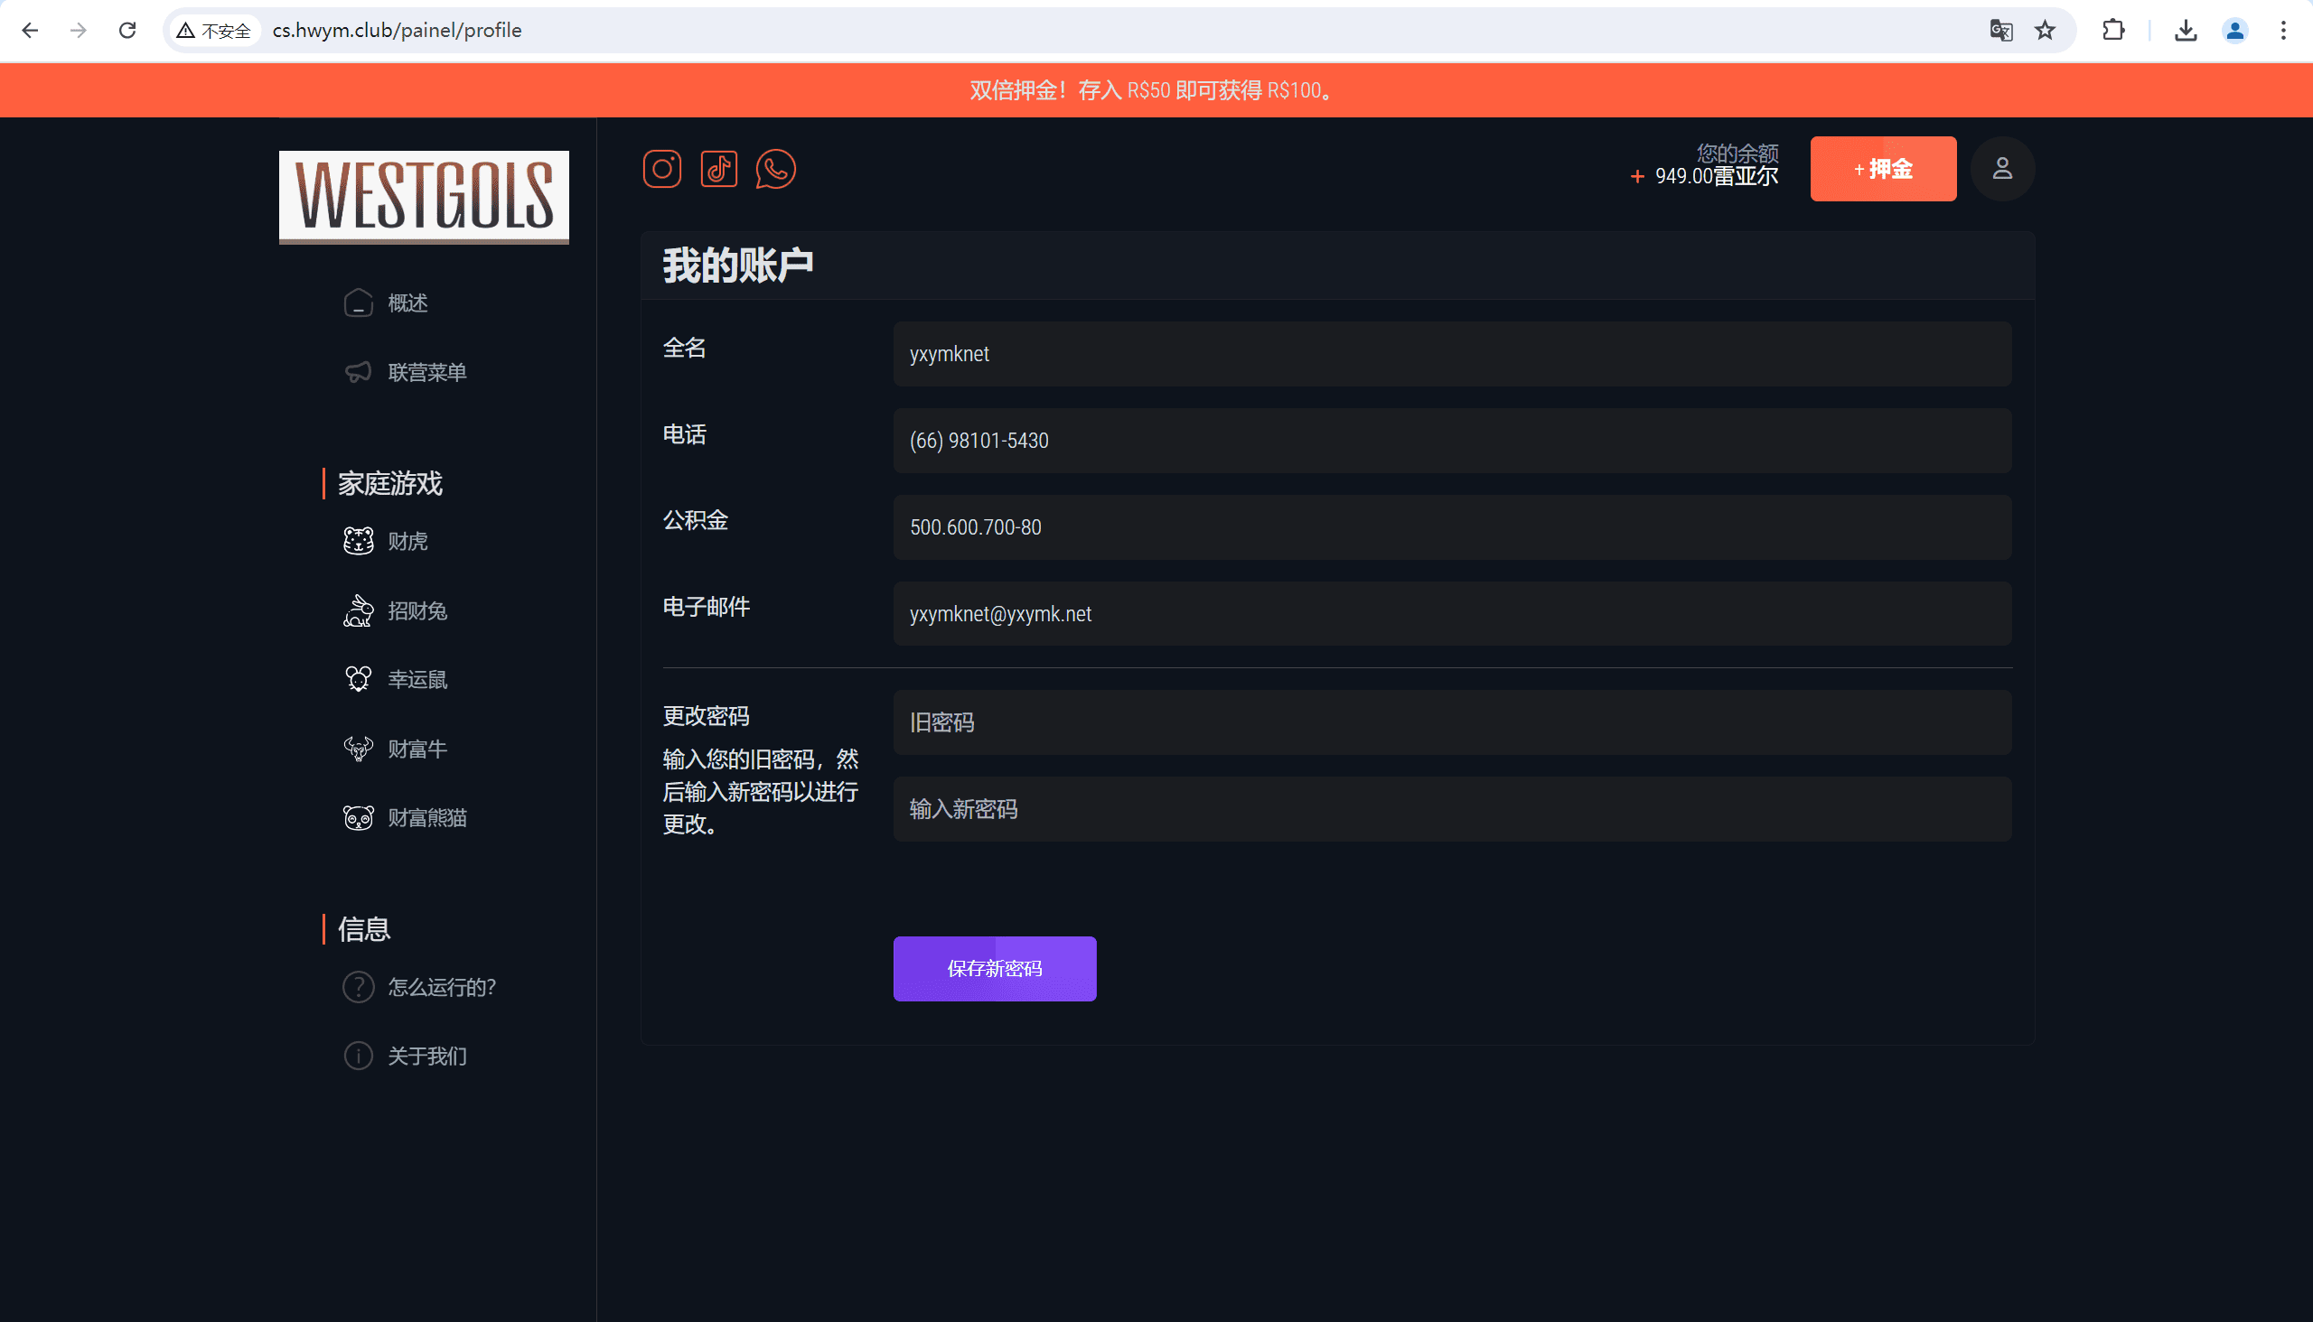
Task: Click the Google Translate page icon
Action: click(2000, 31)
